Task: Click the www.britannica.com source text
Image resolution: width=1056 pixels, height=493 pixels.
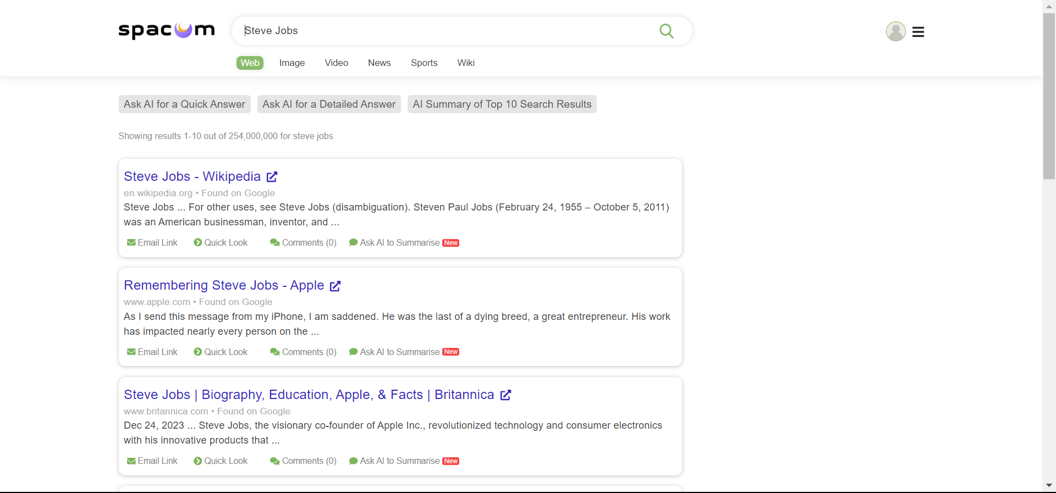Action: [x=166, y=411]
